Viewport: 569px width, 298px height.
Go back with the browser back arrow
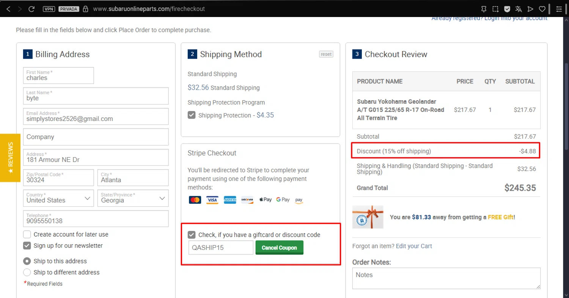8,9
